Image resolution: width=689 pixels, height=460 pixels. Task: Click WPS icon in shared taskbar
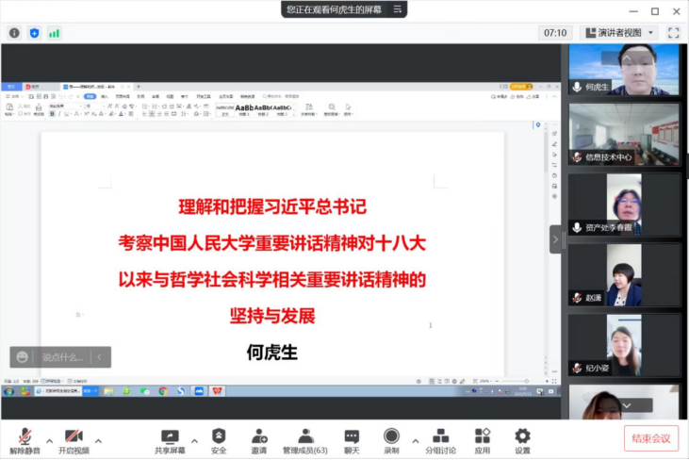click(x=218, y=391)
